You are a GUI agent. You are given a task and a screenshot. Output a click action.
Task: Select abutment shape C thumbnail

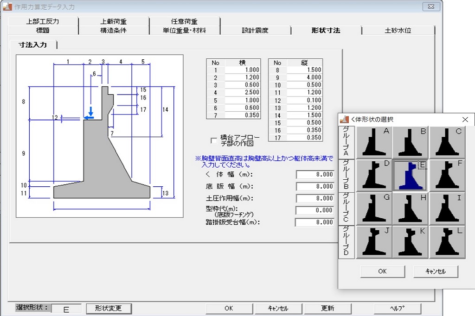(447, 142)
